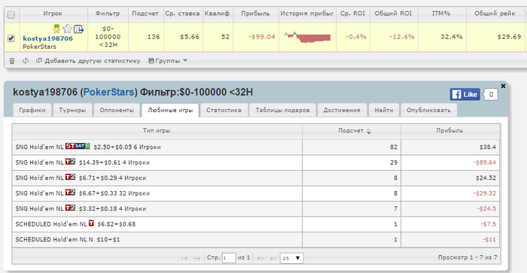Click the Ср. ROI column header
This screenshot has width=527, height=273.
point(352,14)
